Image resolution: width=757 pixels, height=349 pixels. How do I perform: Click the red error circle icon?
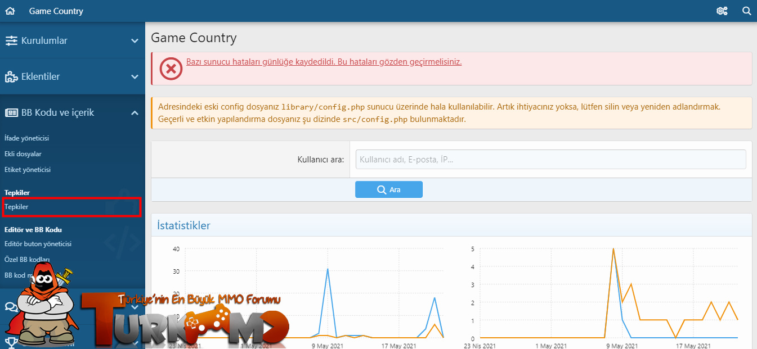click(x=171, y=69)
